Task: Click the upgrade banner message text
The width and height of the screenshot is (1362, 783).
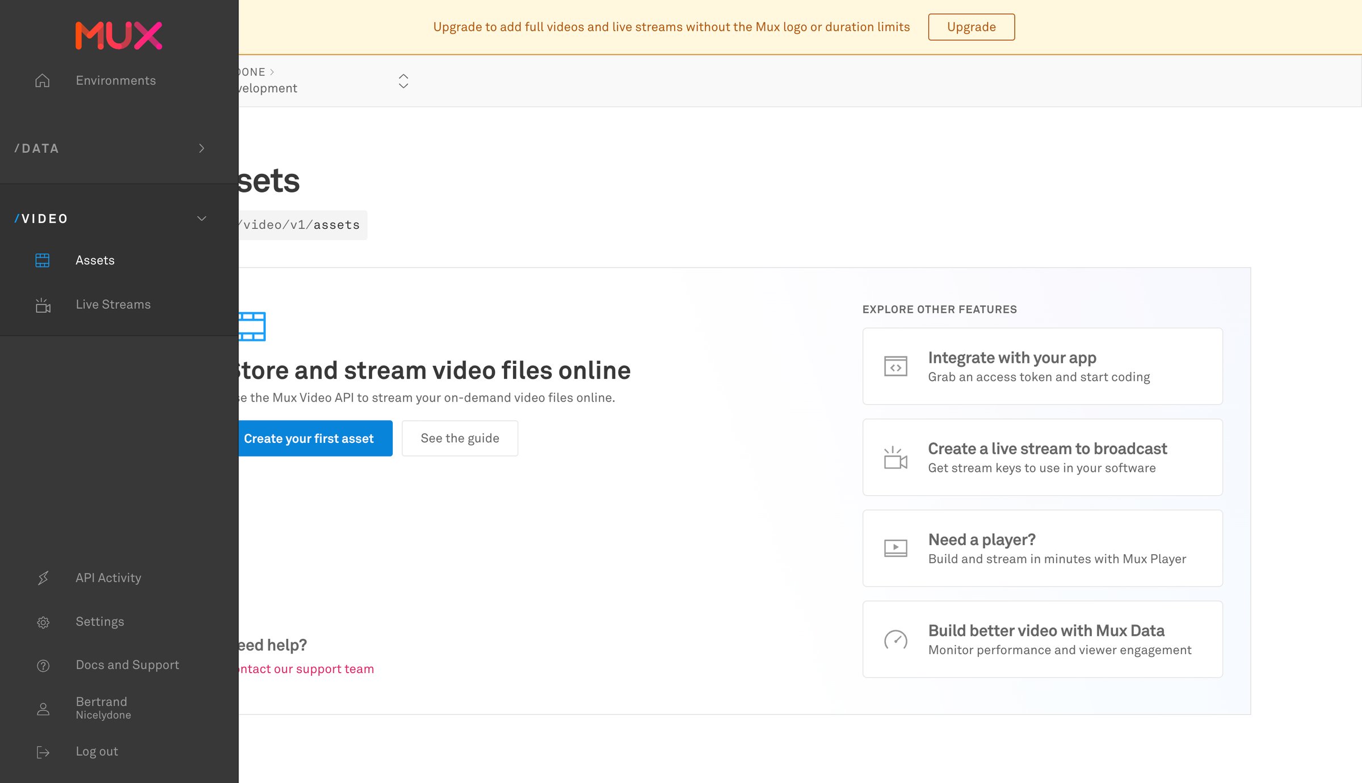Action: click(x=671, y=27)
